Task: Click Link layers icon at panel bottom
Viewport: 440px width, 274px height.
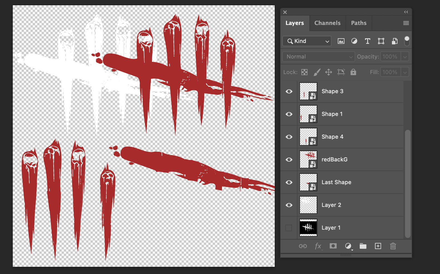Action: [303, 246]
